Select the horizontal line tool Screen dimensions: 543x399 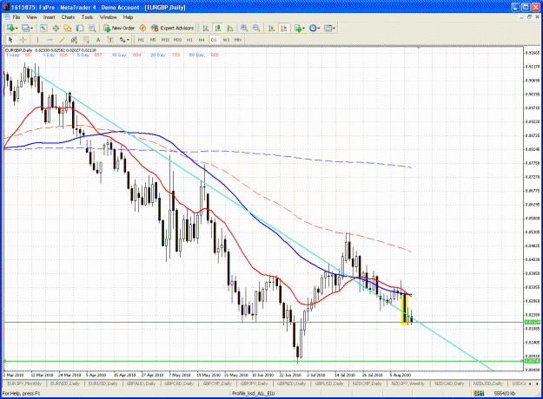[50, 40]
